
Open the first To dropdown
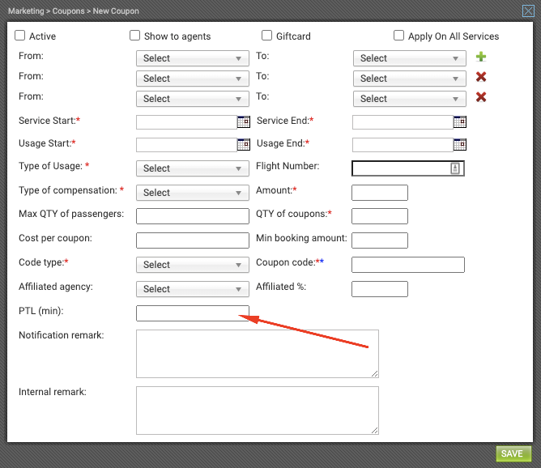click(410, 58)
